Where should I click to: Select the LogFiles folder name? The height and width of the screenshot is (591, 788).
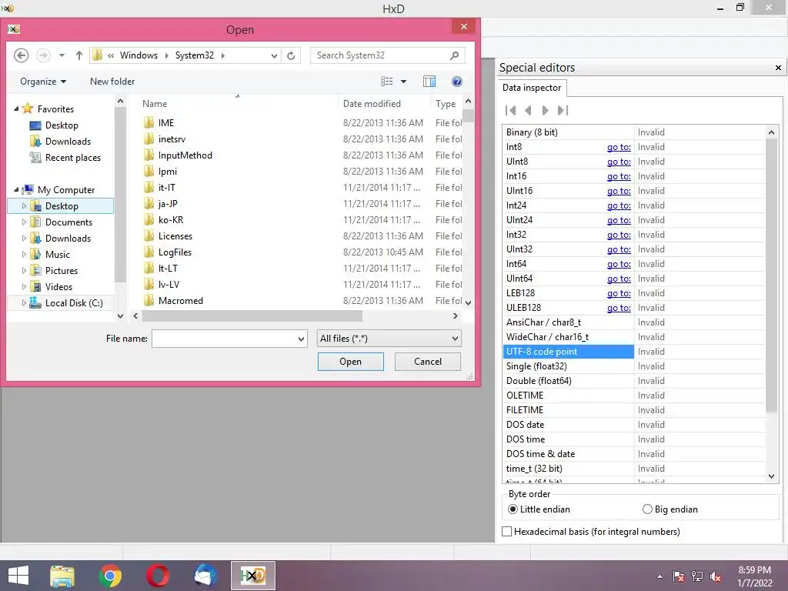(175, 252)
